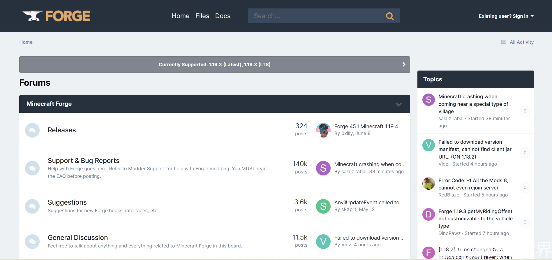This screenshot has height=260, width=552.
Task: Click reply count beside Error Code -1 topic
Action: 525,187
